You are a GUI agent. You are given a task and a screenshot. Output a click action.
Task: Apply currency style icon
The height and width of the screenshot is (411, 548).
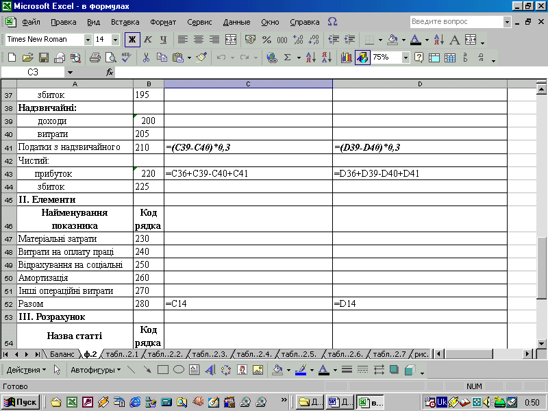(250, 40)
